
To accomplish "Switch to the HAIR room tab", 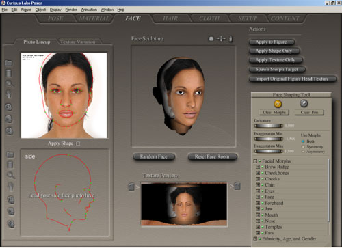I will [x=170, y=18].
